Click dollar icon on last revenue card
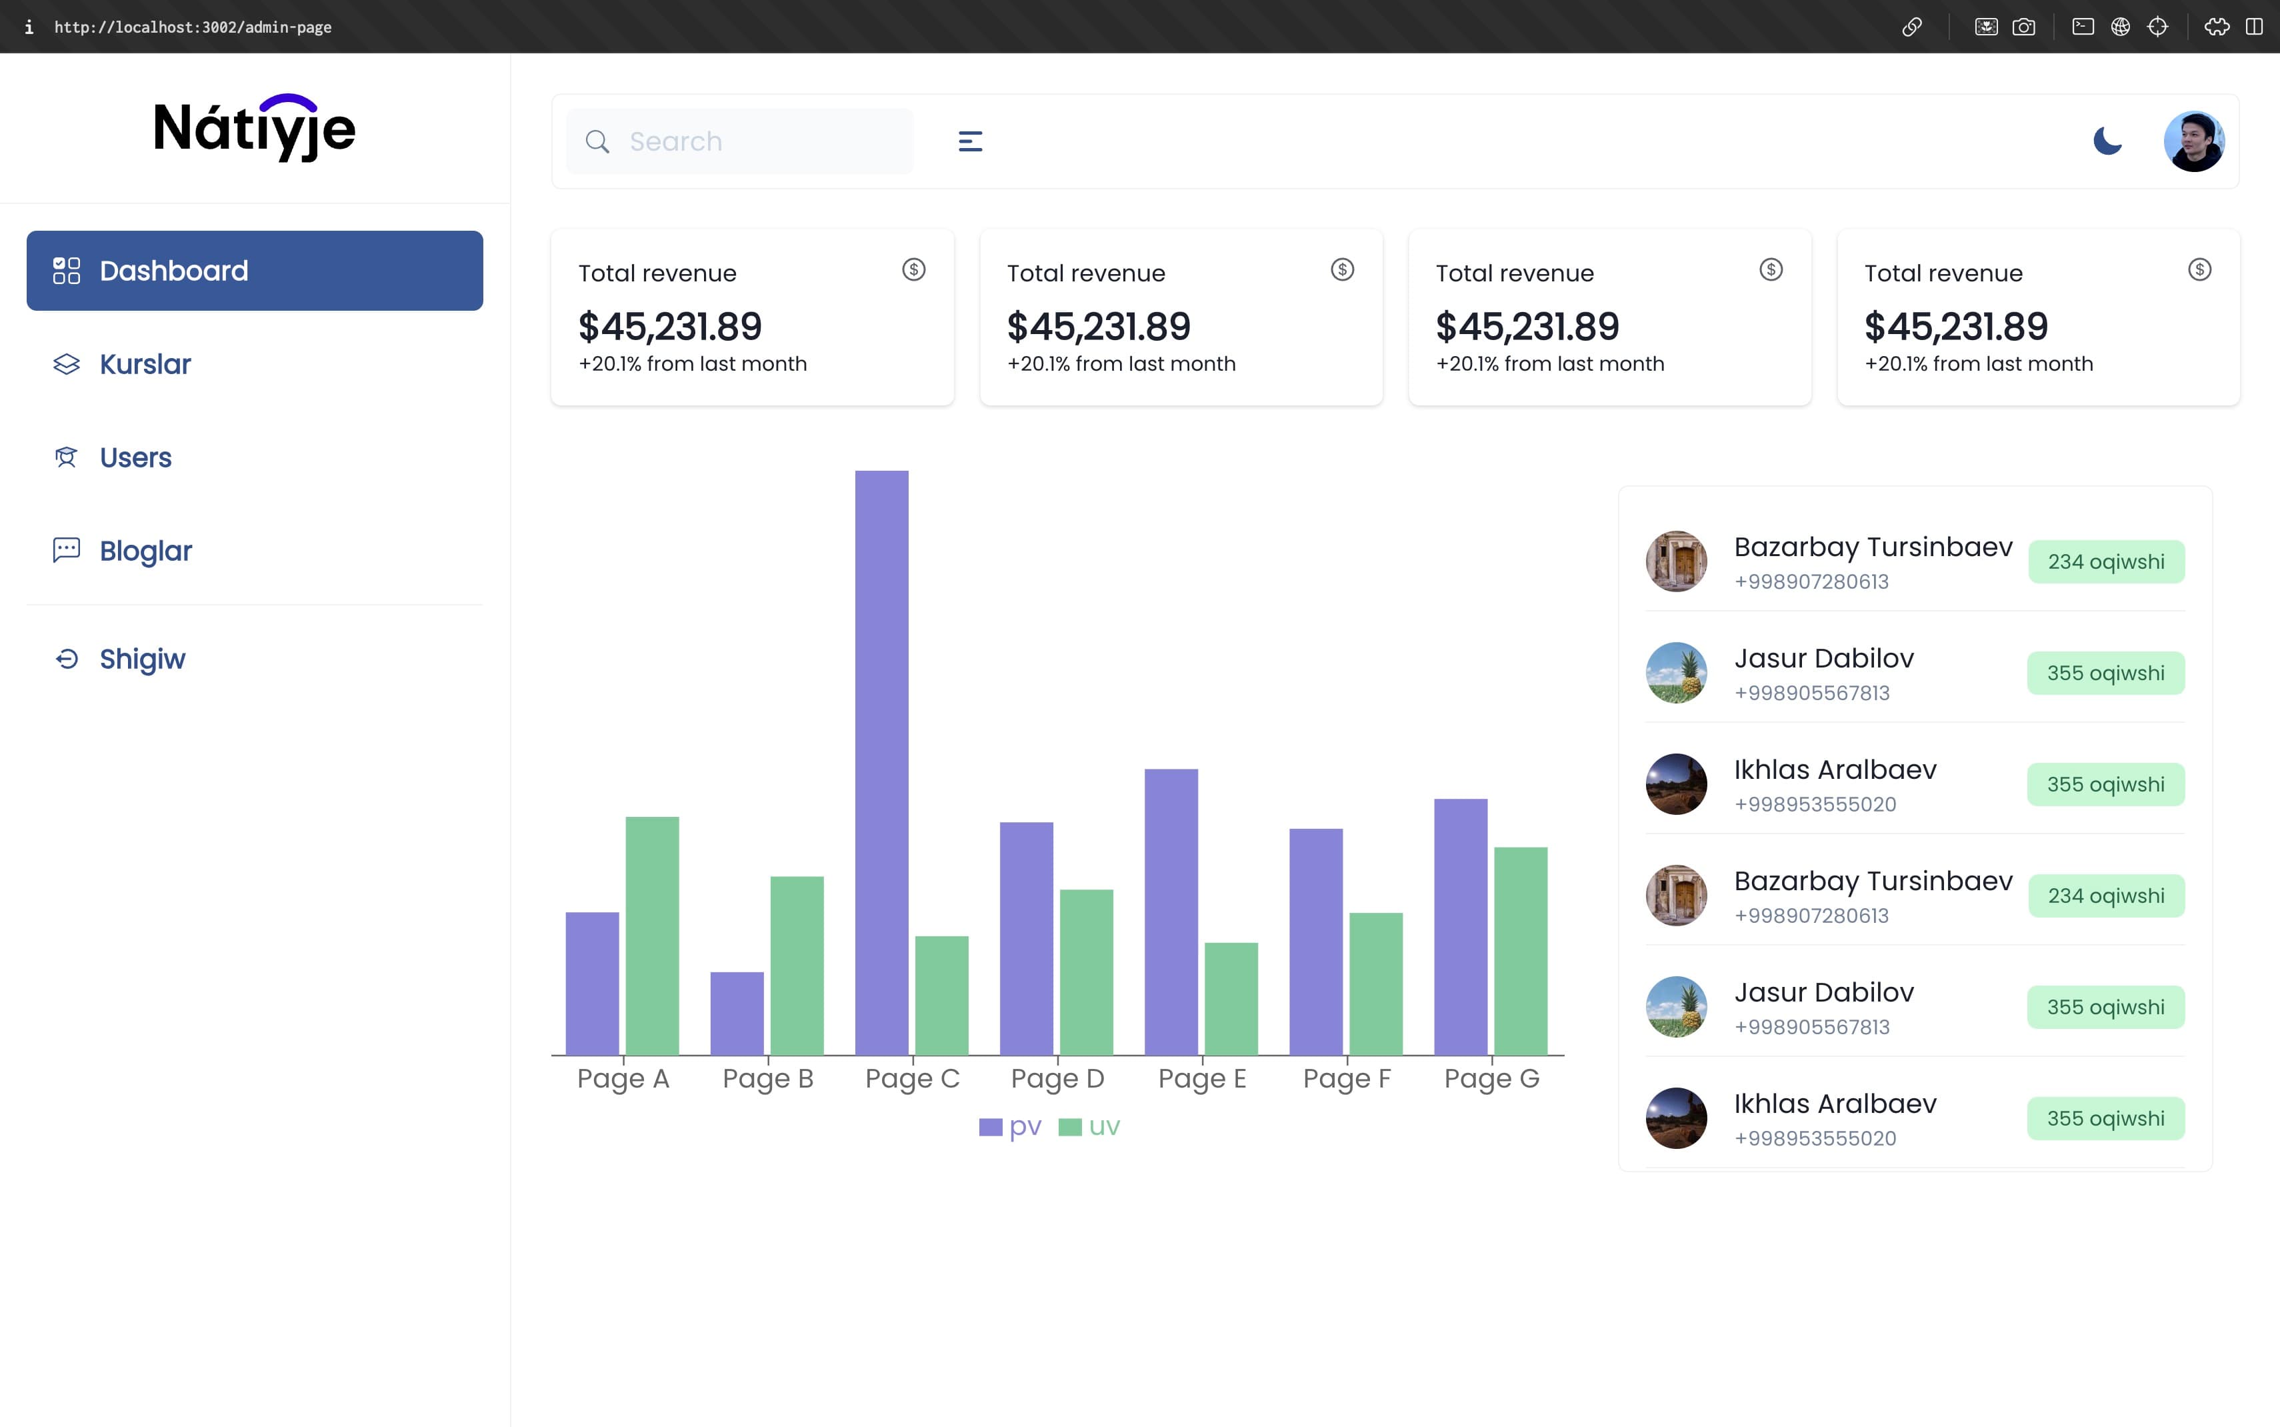The image size is (2280, 1427). coord(2199,270)
